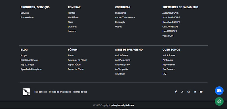Select Plantas under Comprar

pyautogui.click(x=72, y=13)
